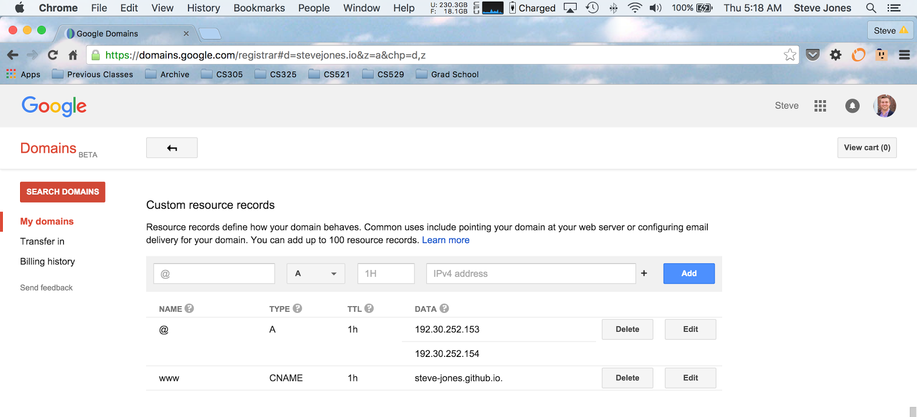The width and height of the screenshot is (917, 417).
Task: Open Apps bookmarks shortcut
Action: click(23, 74)
